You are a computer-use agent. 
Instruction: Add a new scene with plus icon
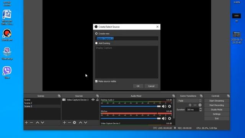[26, 123]
